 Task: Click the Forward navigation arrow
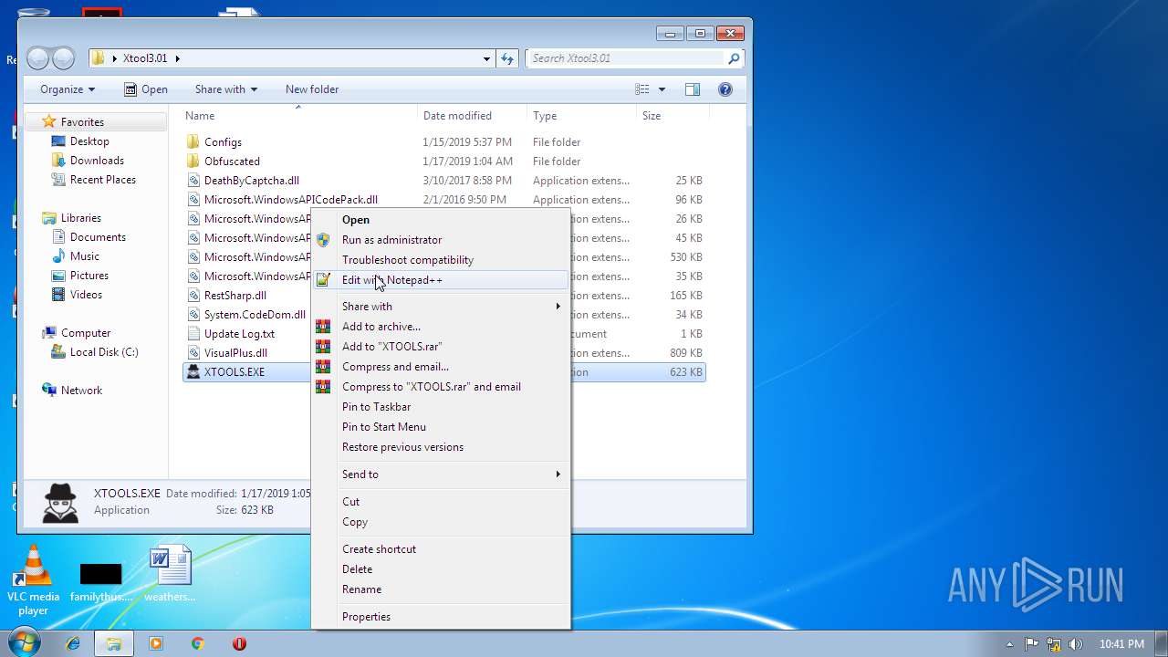[63, 58]
